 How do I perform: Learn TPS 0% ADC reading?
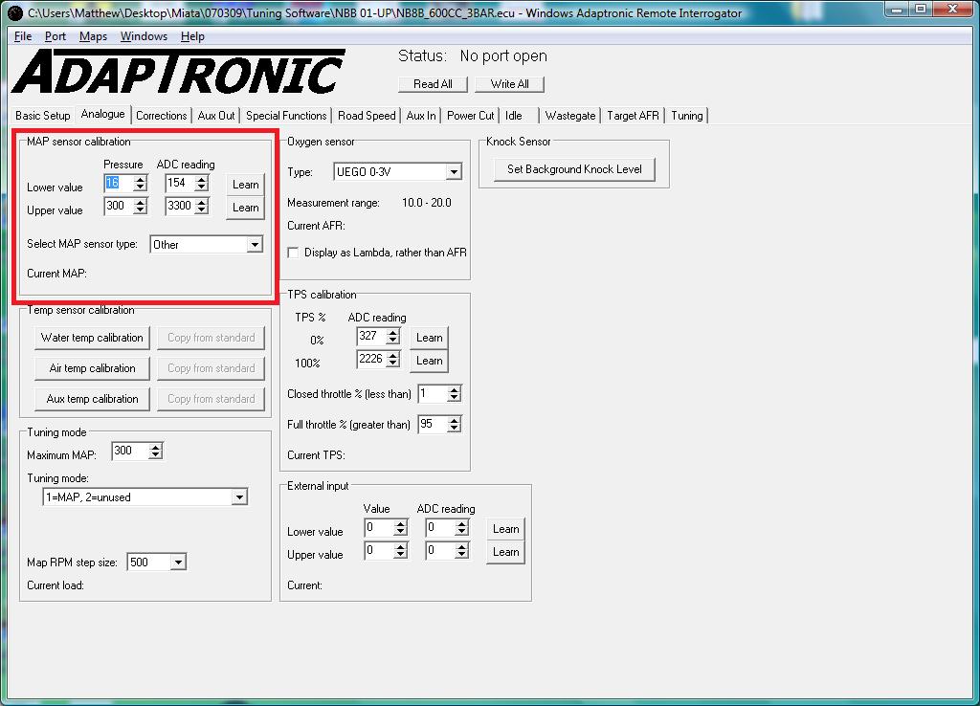(x=430, y=338)
